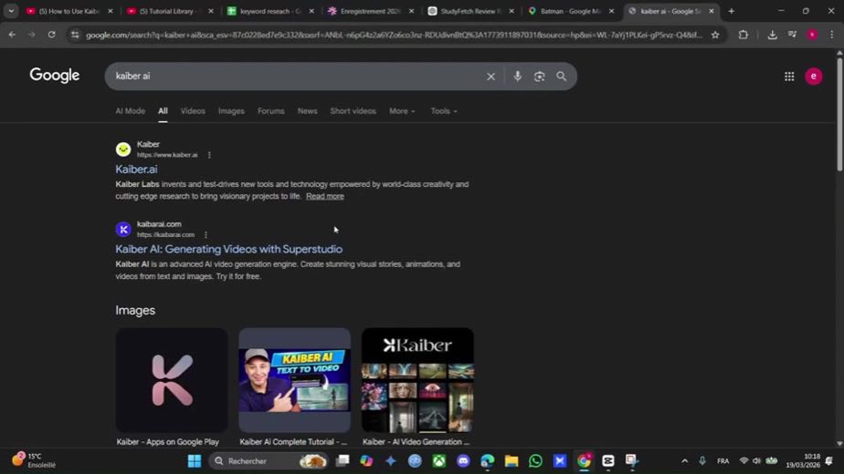Switch to the StudyFetch Review tab

pos(471,11)
